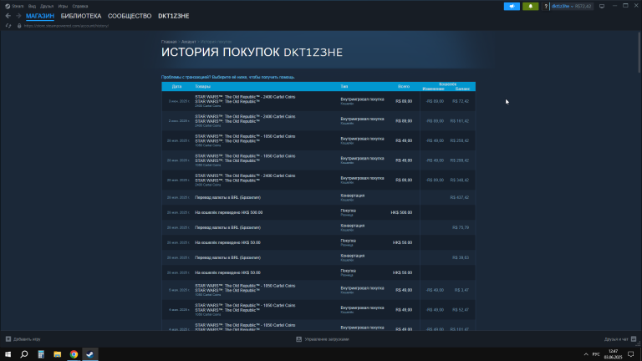
Task: Switch to Big Picture mode via monitor icon
Action: coord(602,6)
